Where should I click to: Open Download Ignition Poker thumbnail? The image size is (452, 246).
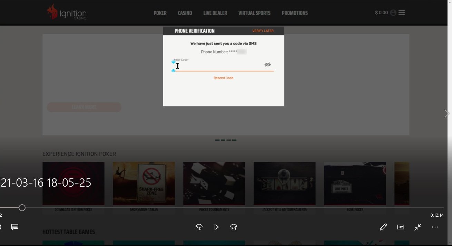pyautogui.click(x=73, y=184)
